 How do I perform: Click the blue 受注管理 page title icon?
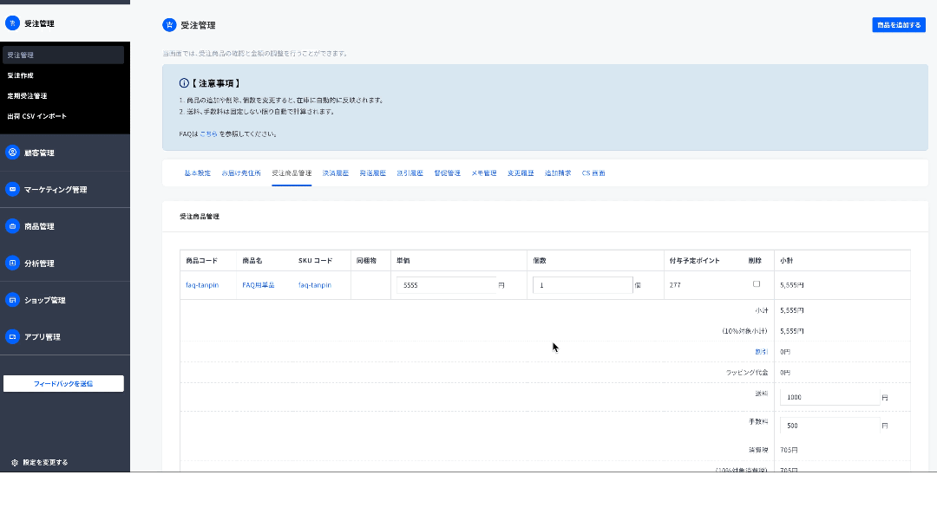pyautogui.click(x=170, y=25)
